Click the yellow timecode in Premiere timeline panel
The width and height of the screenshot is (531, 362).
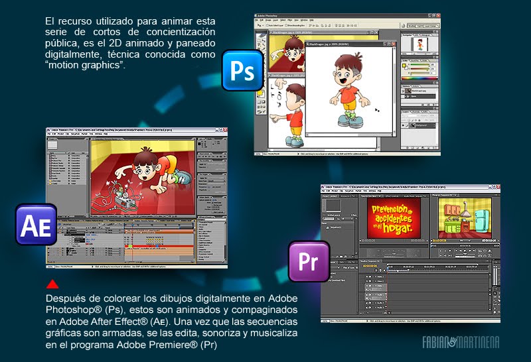370,266
